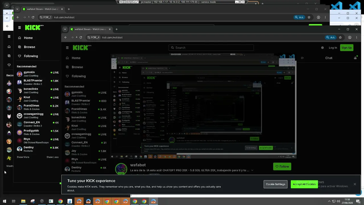364x205 pixels.
Task: Open the tab search dropdown in PCW_4 window
Action: pyautogui.click(x=65, y=29)
